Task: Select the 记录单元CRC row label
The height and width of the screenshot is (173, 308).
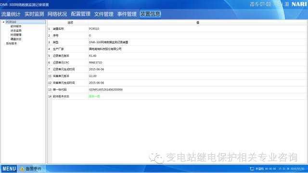Action: point(61,62)
